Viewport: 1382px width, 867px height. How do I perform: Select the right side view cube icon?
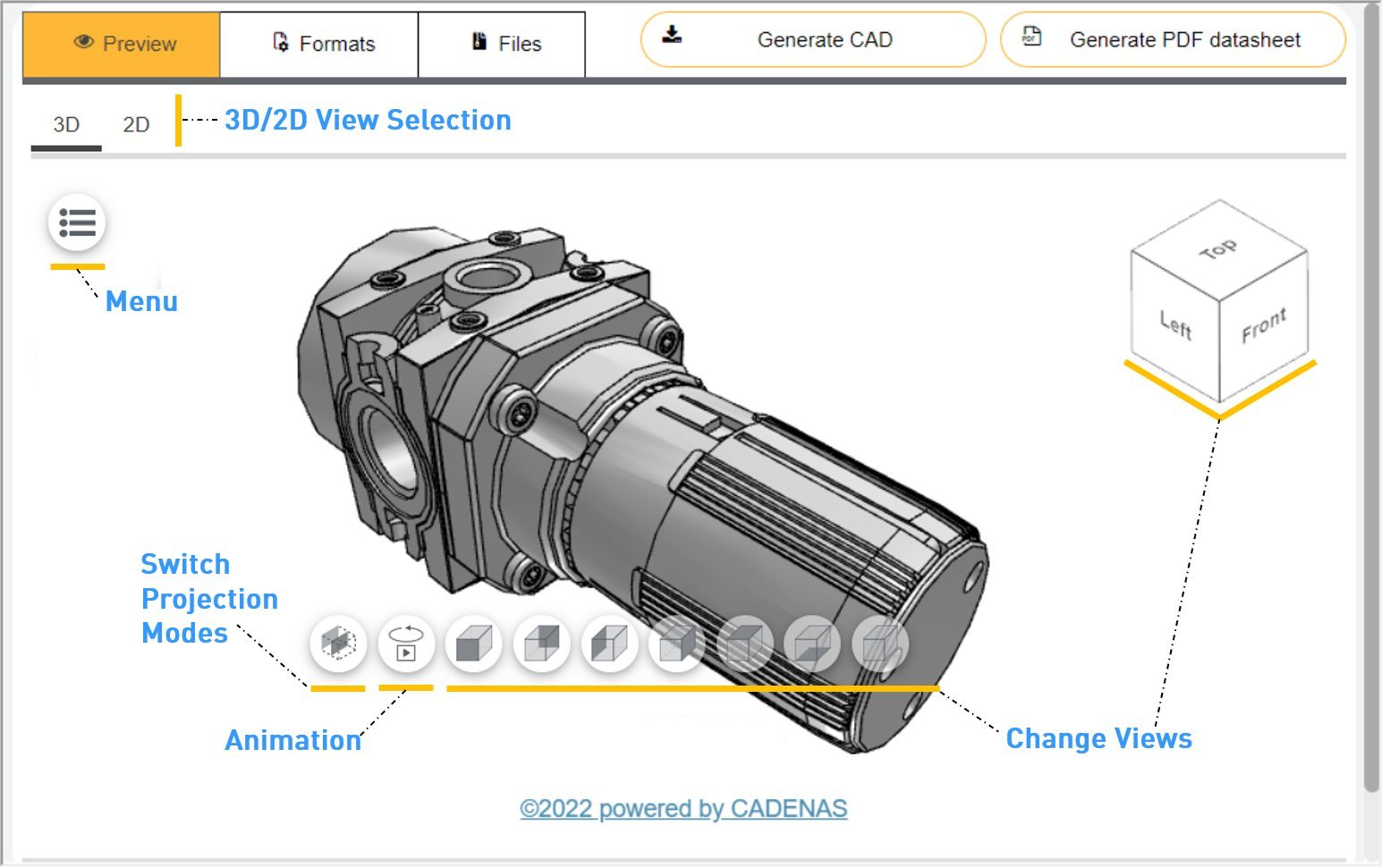pos(677,643)
